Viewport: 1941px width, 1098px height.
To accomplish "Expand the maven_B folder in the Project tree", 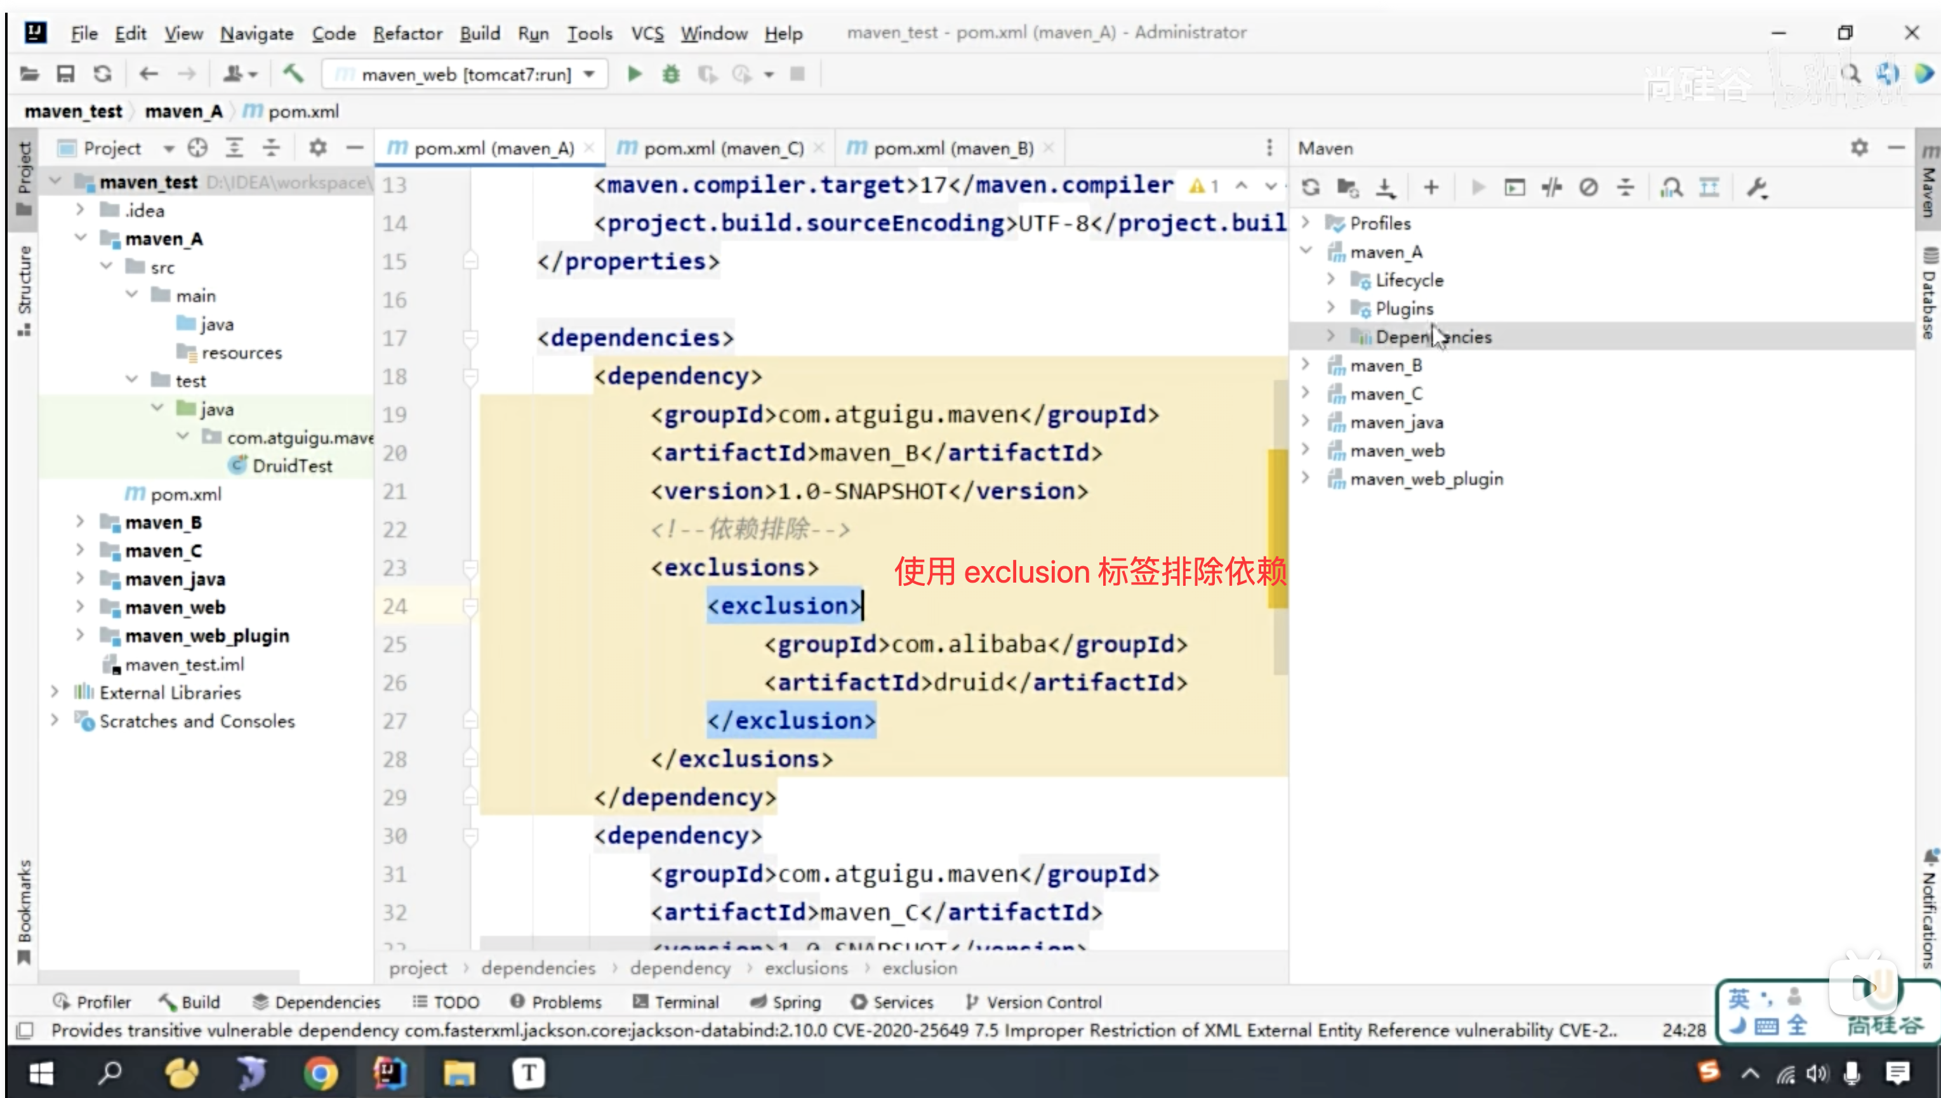I will 80,522.
